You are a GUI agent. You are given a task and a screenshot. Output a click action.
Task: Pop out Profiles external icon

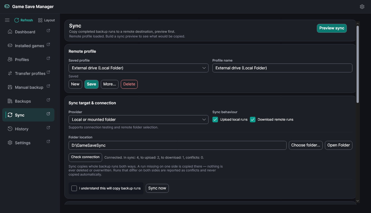(x=48, y=58)
